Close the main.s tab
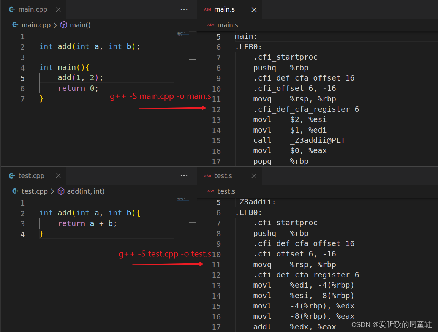Screen dimensions: 438x332 (x=254, y=9)
